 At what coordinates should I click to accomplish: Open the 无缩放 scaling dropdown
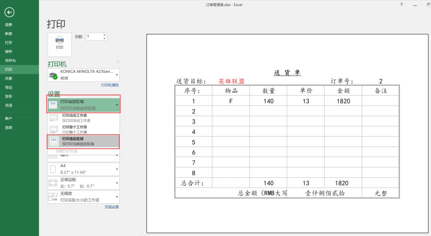coord(83,197)
